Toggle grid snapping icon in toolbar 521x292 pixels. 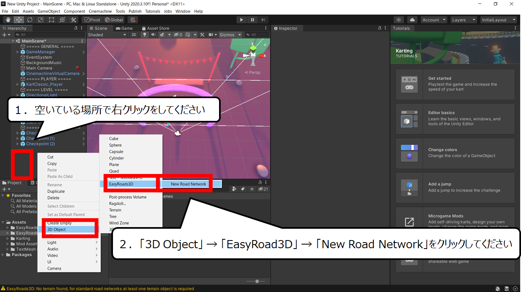click(x=132, y=20)
